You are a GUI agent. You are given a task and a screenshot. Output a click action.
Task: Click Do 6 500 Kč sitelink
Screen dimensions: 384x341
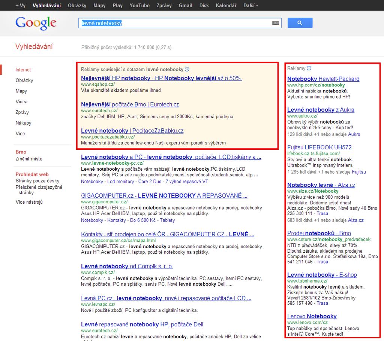(143, 220)
